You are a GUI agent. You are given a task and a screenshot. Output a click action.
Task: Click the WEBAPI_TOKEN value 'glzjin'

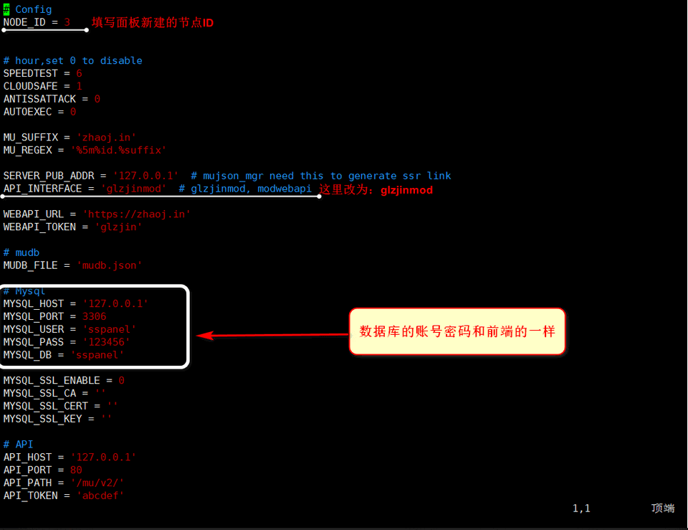point(118,227)
